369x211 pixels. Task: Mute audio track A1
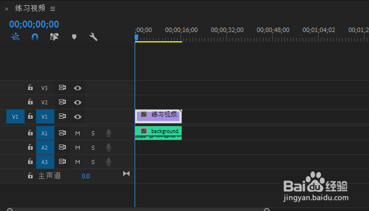pos(78,133)
